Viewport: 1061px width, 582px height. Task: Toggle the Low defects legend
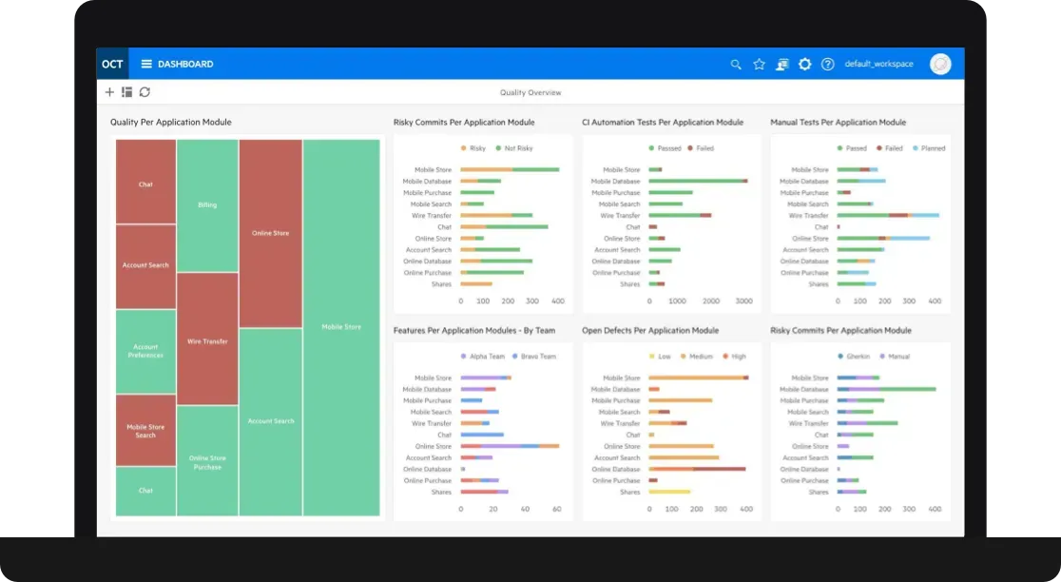pyautogui.click(x=660, y=356)
